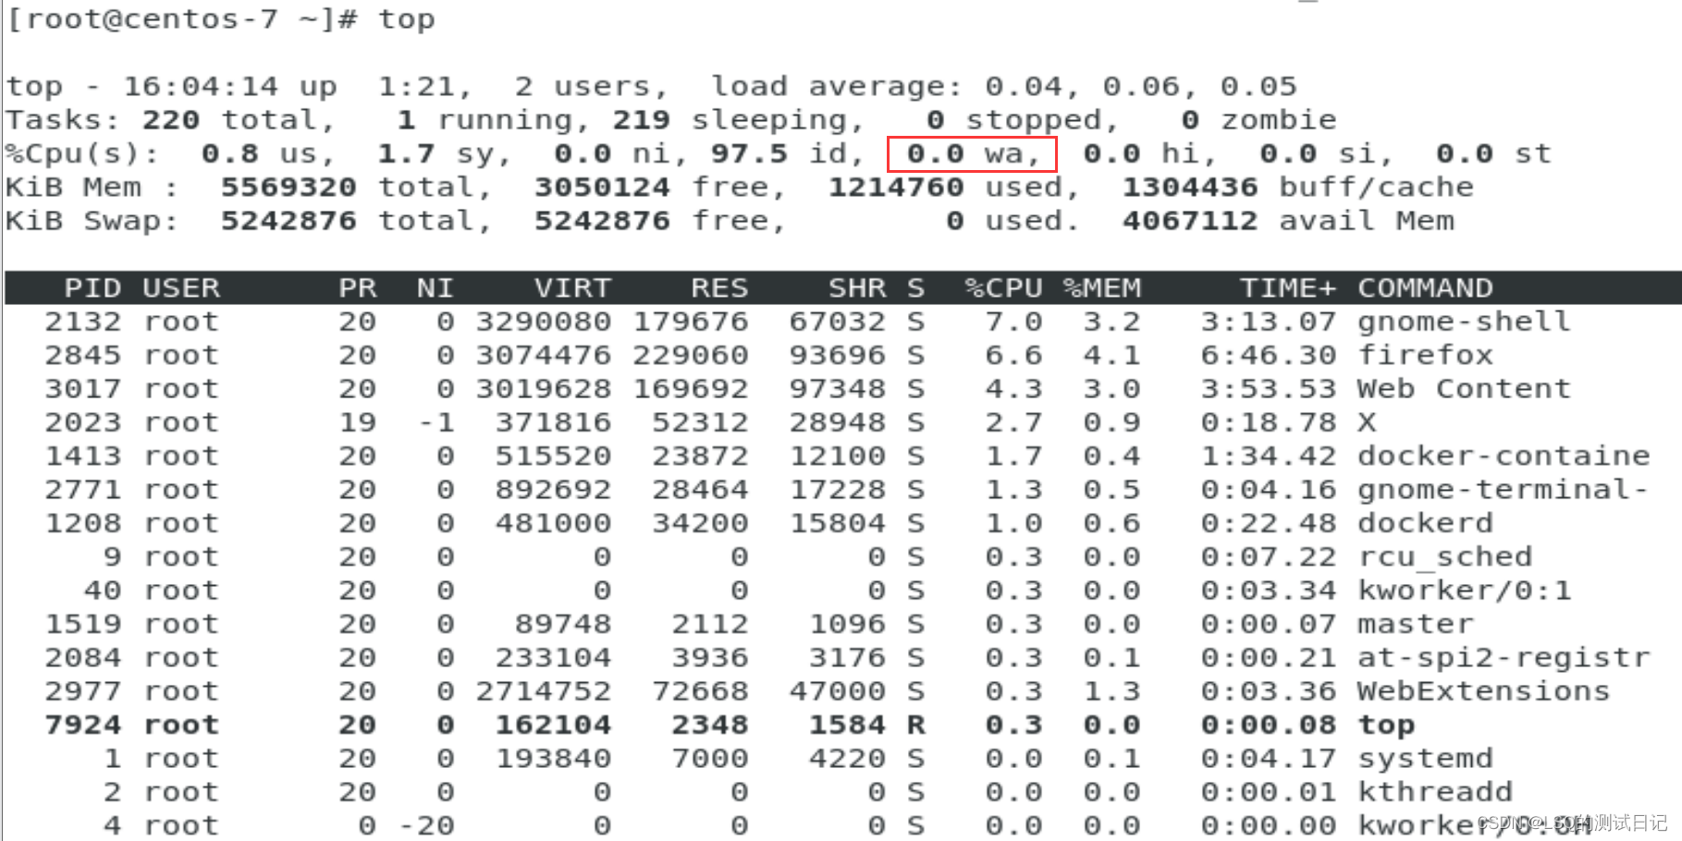Select the gnome-shell process command

(1464, 322)
